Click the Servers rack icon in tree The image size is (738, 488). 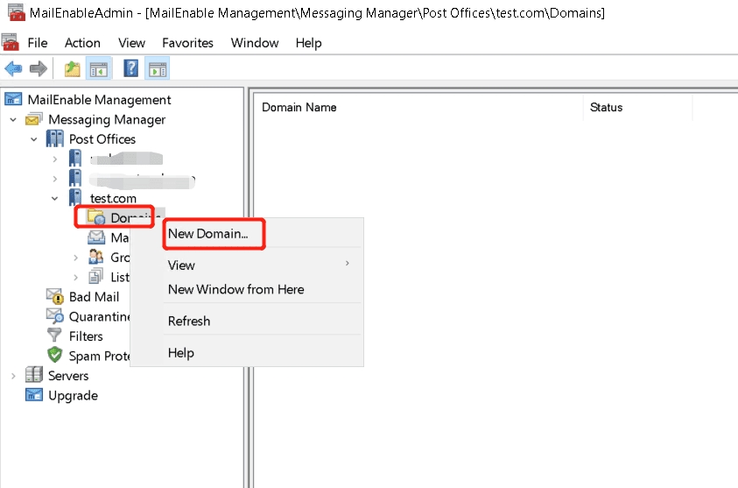pyautogui.click(x=34, y=376)
